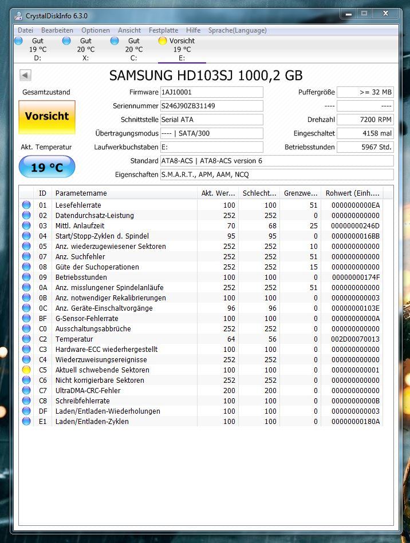Click status icon of G-Sensor-Fehlerrate
Viewport: 410px width, 543px height.
coord(26,318)
